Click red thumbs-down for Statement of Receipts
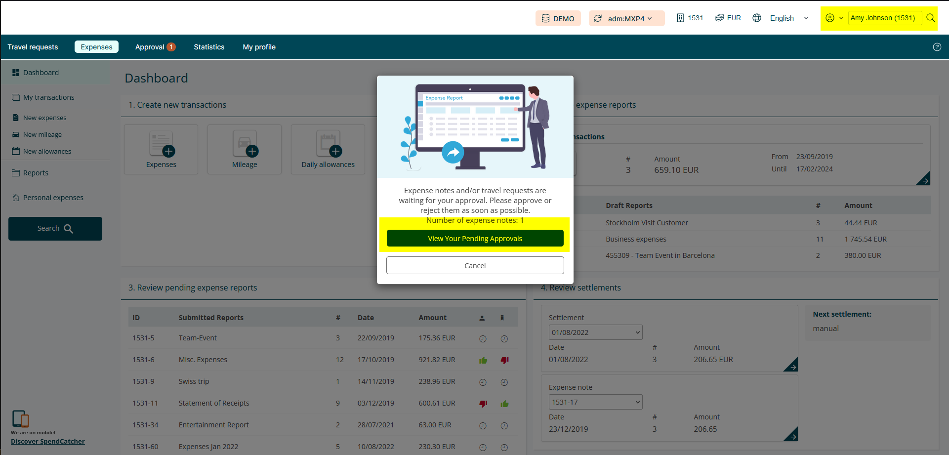This screenshot has height=455, width=949. (x=483, y=404)
